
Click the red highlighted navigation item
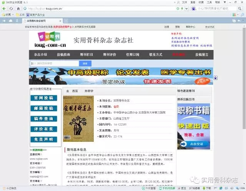[179, 55]
